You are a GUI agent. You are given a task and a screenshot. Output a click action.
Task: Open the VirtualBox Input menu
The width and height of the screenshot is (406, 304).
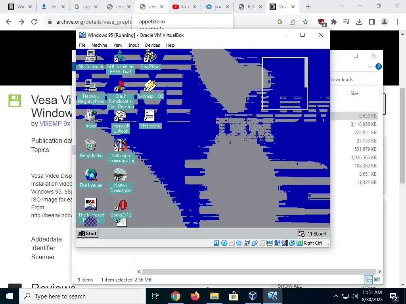pyautogui.click(x=134, y=45)
